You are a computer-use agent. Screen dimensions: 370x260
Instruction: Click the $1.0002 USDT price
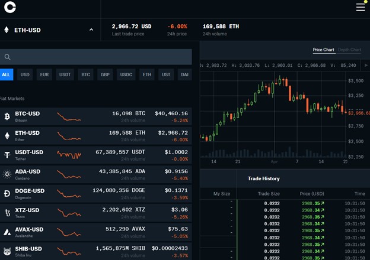(176, 152)
